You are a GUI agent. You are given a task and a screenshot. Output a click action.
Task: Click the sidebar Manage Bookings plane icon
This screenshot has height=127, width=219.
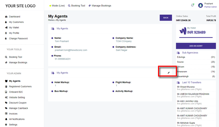[x=6, y=62]
